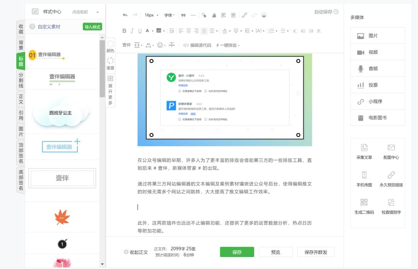Open the 自定义素材 link
418x269 pixels.
point(49,27)
